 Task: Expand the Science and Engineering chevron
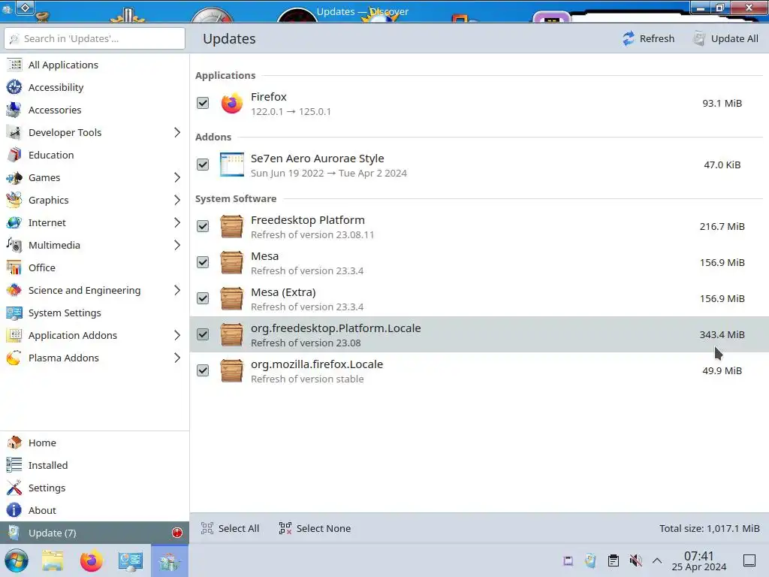coord(177,291)
